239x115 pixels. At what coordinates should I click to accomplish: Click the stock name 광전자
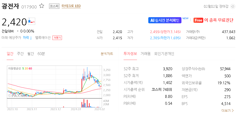[10, 6]
